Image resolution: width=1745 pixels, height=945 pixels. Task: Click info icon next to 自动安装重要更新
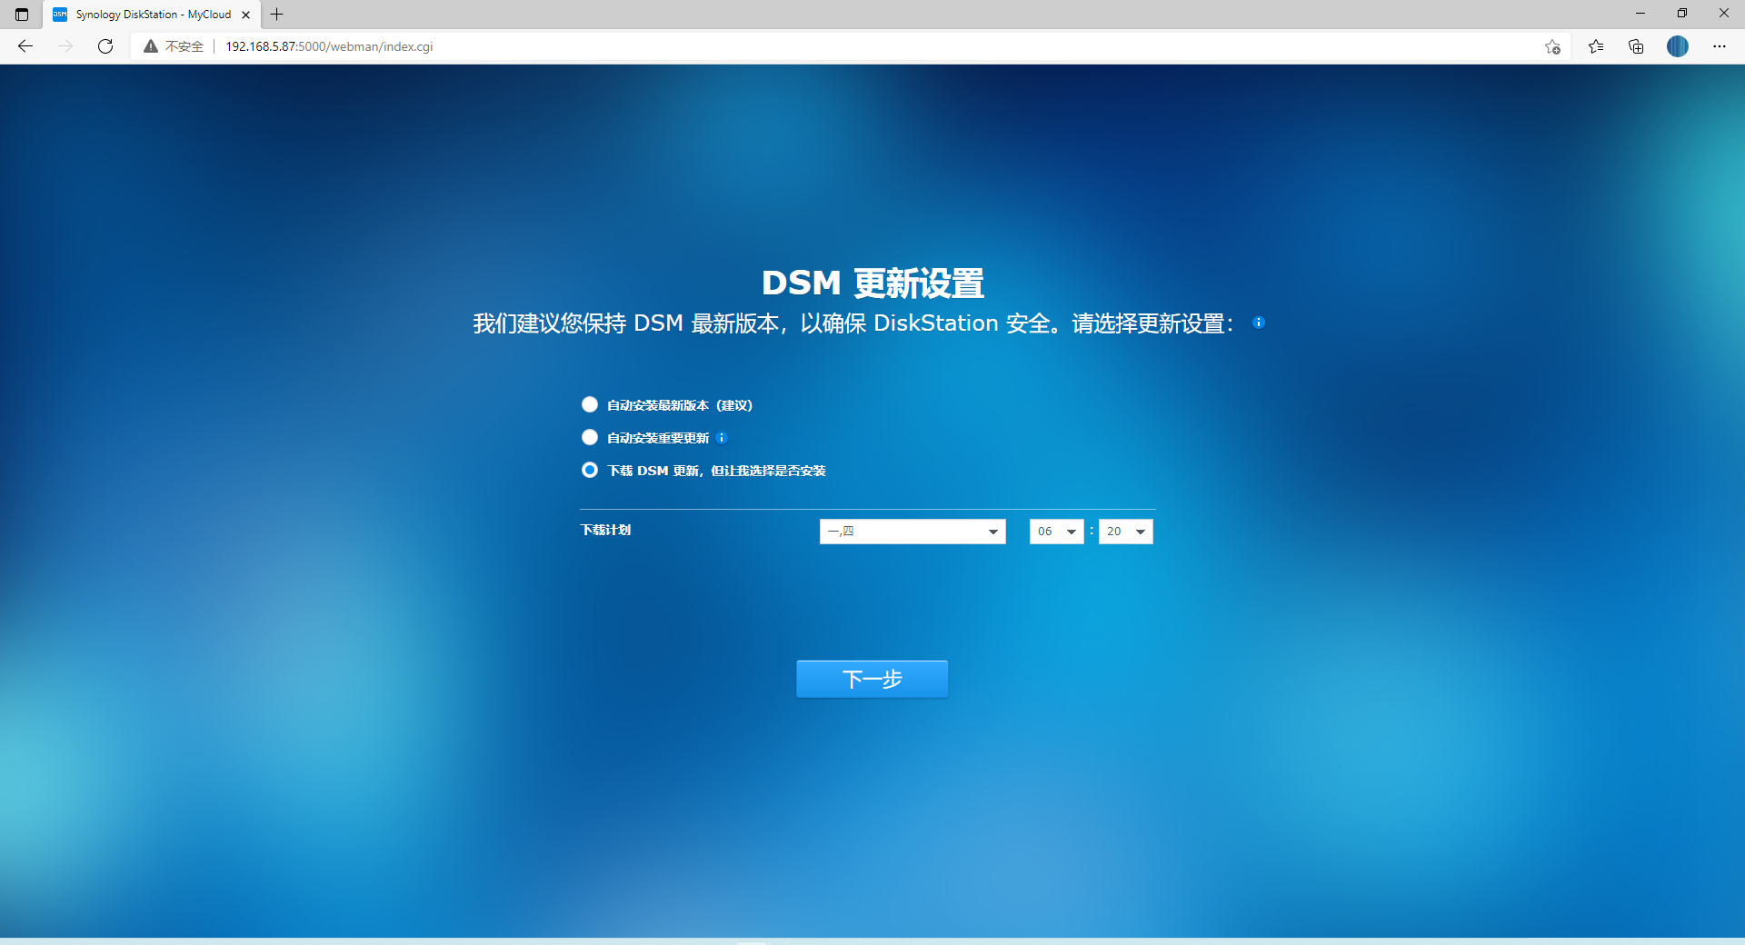tap(722, 438)
